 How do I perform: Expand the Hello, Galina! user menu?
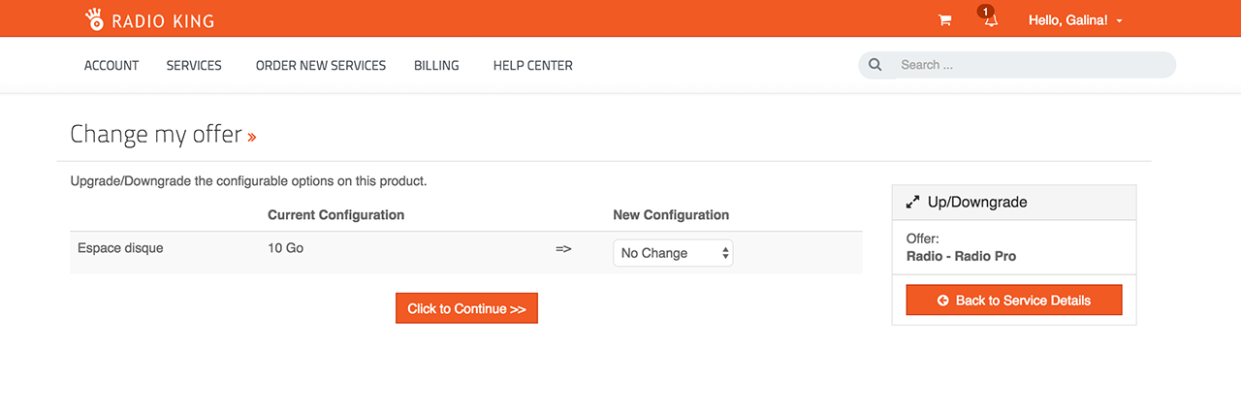(x=1075, y=20)
